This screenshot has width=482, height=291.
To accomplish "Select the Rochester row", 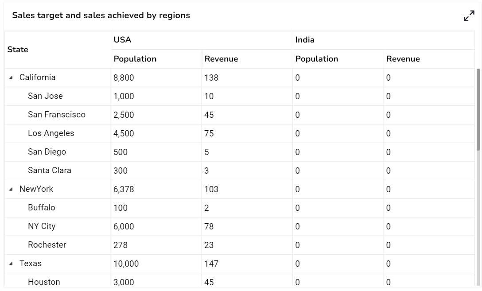I will coord(47,245).
